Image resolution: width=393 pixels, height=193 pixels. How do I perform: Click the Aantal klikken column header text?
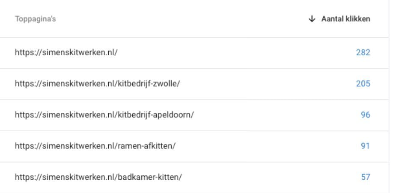[x=345, y=19]
